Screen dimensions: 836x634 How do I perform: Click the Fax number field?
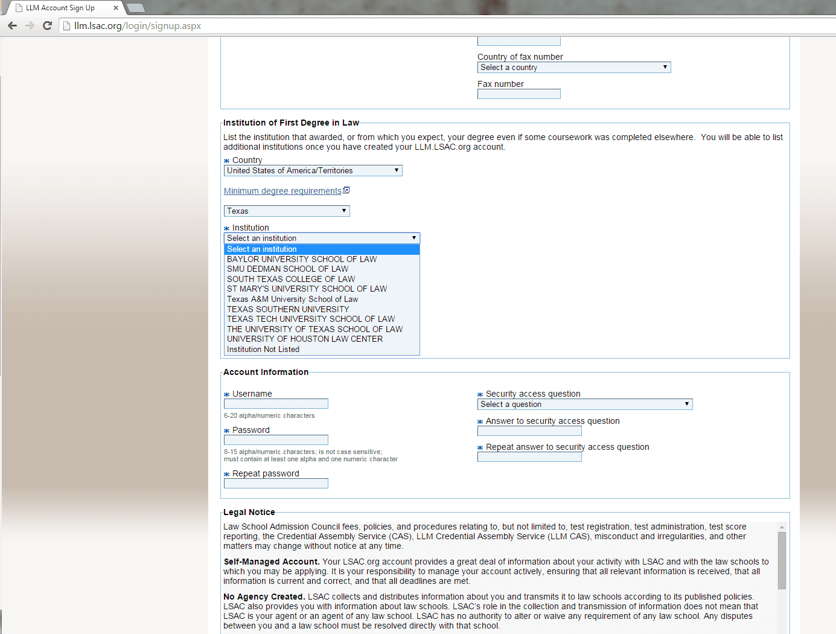[x=519, y=94]
